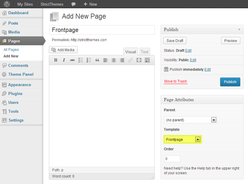Click the blue Publish button

point(230,82)
